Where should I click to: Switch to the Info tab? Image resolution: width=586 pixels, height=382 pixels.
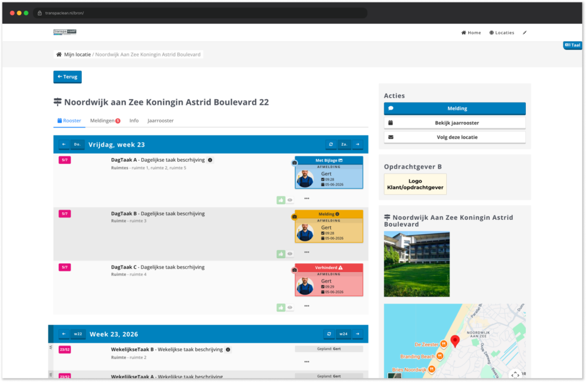(134, 120)
